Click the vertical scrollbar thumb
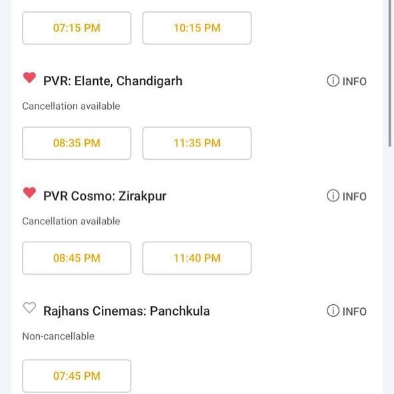This screenshot has height=394, width=394. (x=390, y=73)
